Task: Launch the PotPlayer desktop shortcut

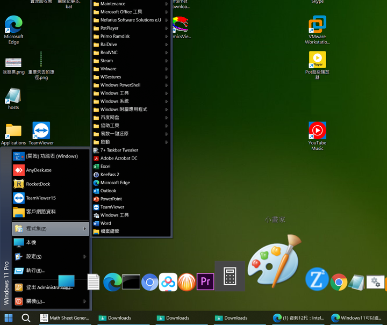Action: (x=317, y=65)
